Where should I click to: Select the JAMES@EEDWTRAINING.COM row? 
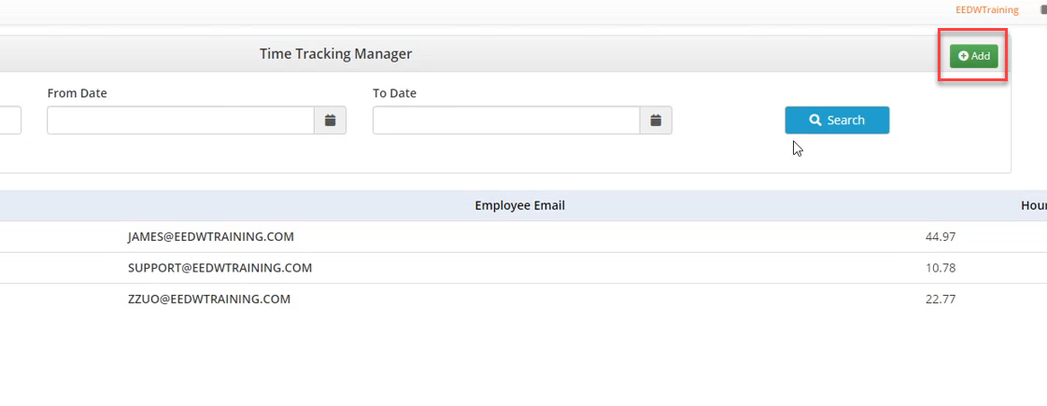(x=211, y=237)
